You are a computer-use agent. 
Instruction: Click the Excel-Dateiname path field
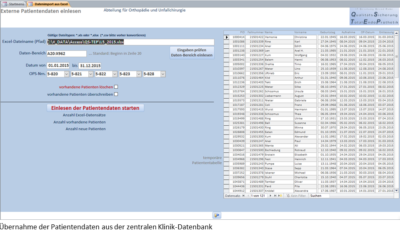[130, 42]
